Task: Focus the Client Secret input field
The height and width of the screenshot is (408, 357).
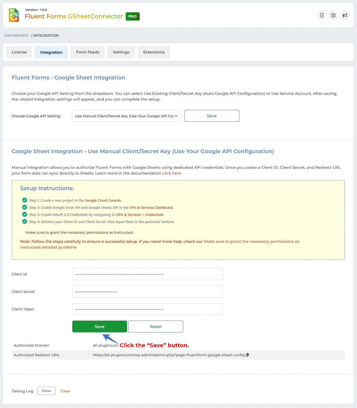Action: click(148, 292)
